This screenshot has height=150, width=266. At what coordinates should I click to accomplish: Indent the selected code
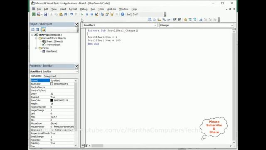pyautogui.click(x=175, y=20)
